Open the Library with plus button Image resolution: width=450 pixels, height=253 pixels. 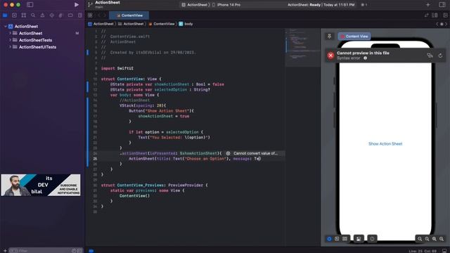tap(428, 5)
